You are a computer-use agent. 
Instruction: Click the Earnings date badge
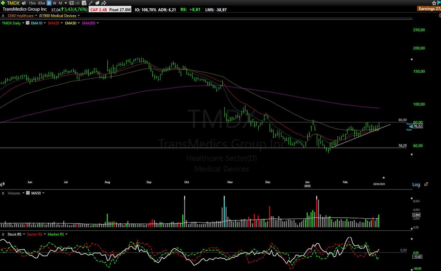coord(429,9)
